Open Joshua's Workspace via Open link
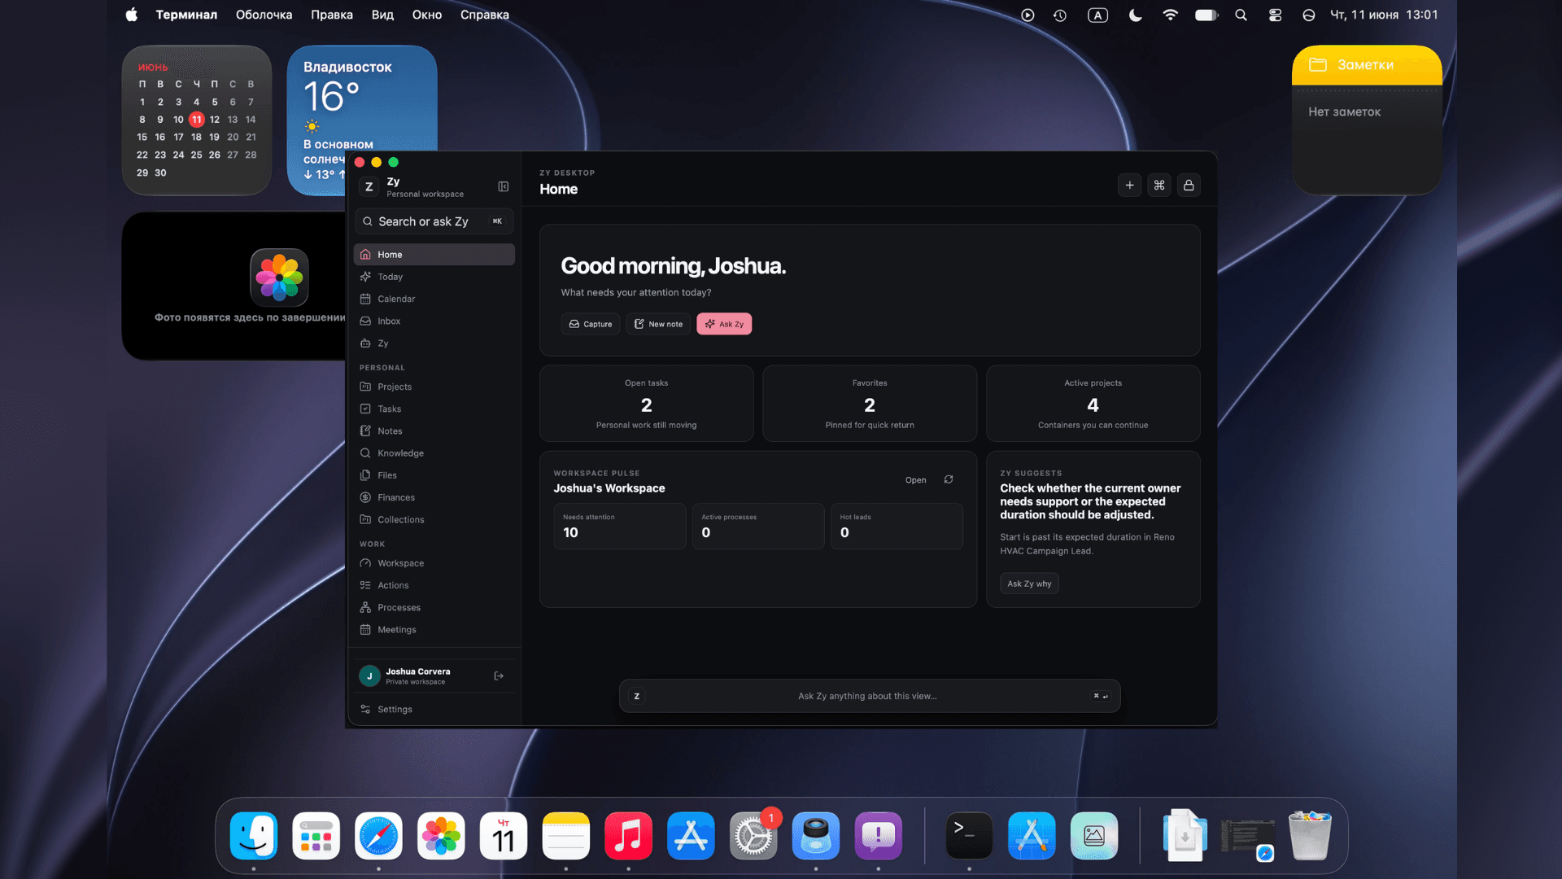 [x=915, y=480]
